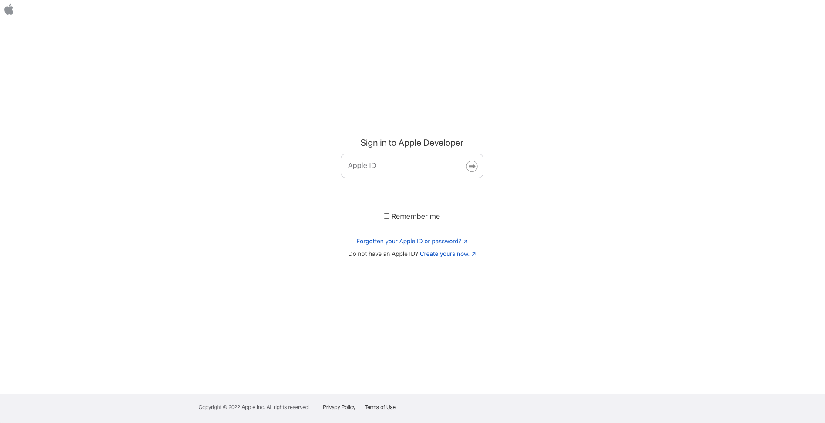Click the Remember me label text
This screenshot has height=423, width=825.
(x=415, y=217)
